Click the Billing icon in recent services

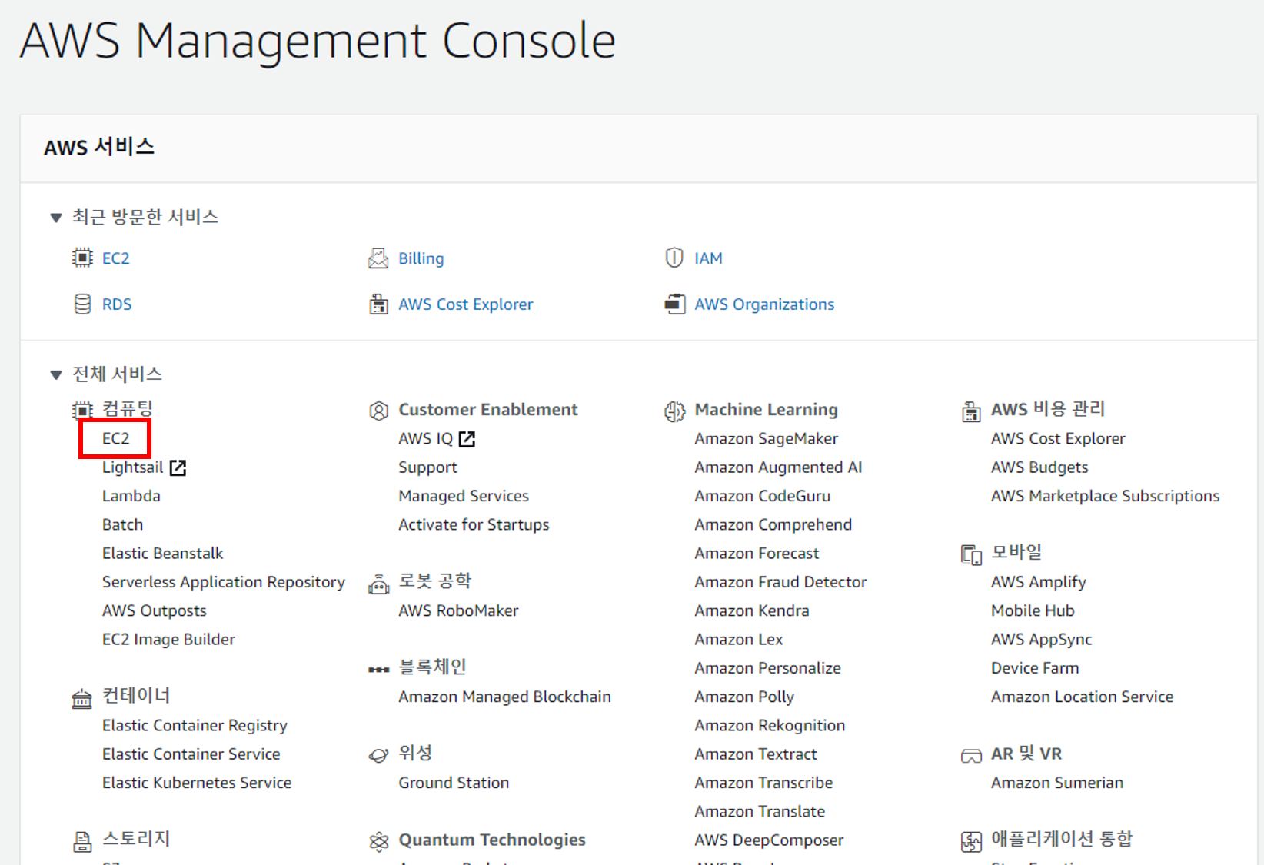378,258
